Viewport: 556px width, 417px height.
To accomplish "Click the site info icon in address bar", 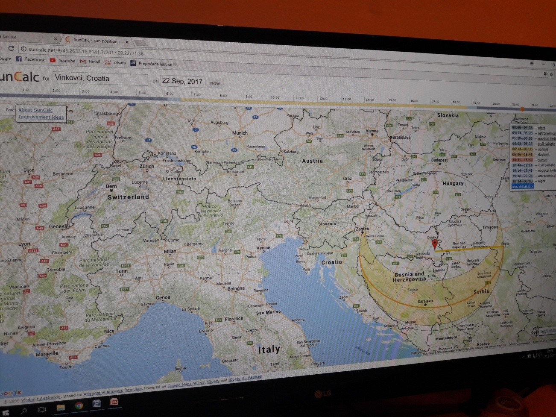I will pos(24,49).
